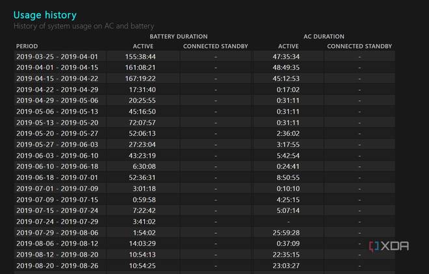Click AC active value '8:50:55'

coord(288,177)
